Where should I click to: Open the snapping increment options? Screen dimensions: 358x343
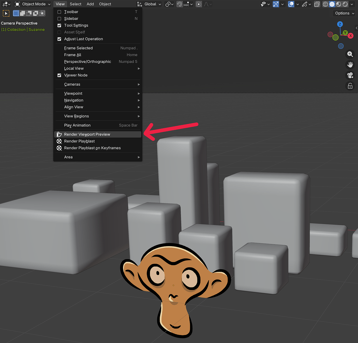(188, 4)
